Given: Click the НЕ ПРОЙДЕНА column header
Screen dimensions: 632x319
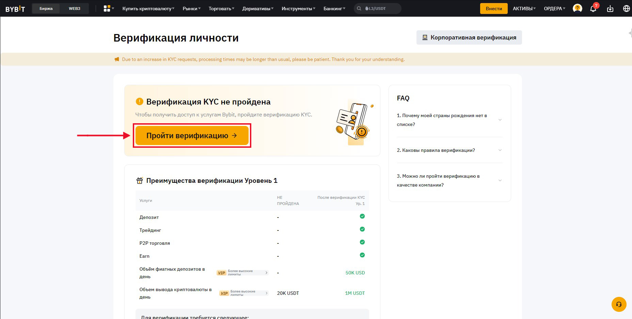Looking at the screenshot, I should (288, 201).
